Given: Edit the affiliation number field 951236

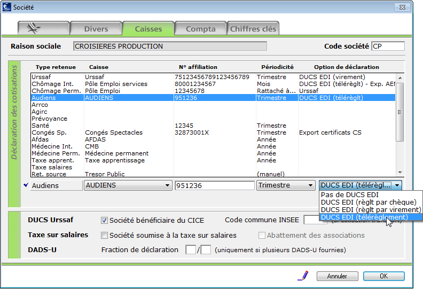Looking at the screenshot, I should tap(215, 185).
